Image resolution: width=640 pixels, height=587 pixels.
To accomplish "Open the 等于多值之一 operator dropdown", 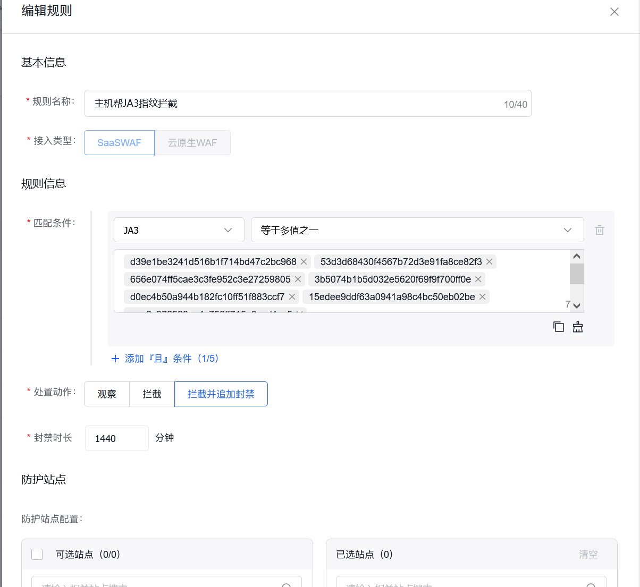I will [417, 230].
